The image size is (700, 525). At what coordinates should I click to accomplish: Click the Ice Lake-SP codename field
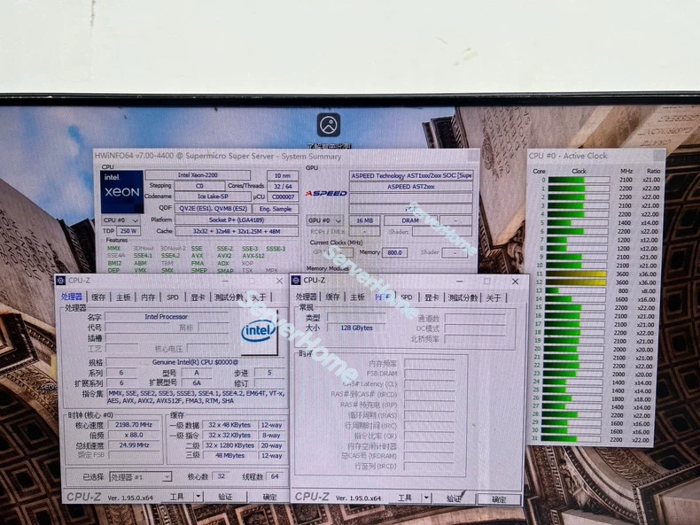click(213, 197)
